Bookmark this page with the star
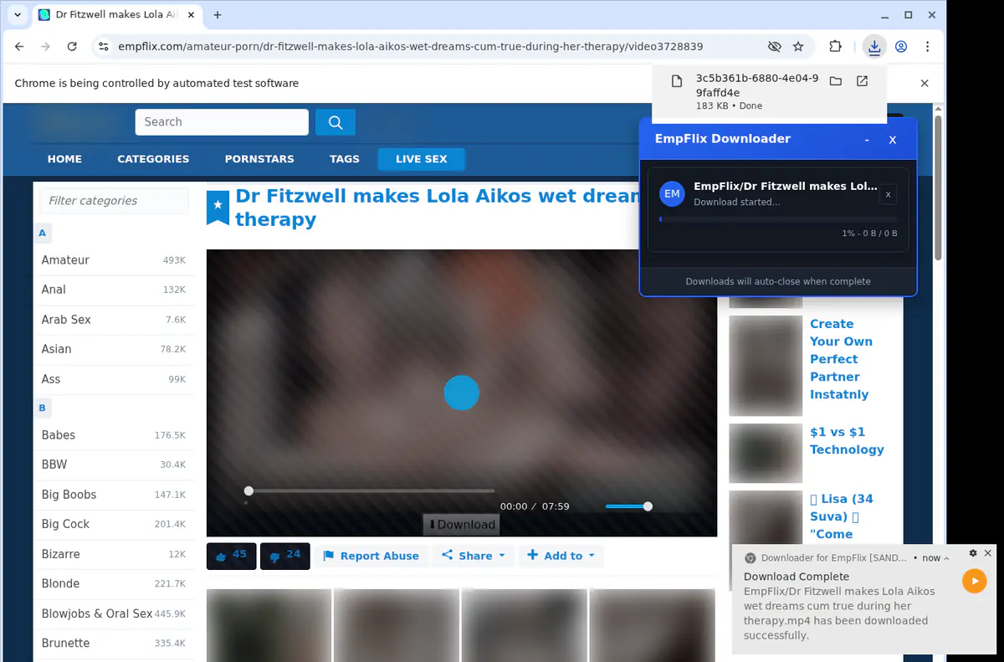The height and width of the screenshot is (662, 1004). 798,47
